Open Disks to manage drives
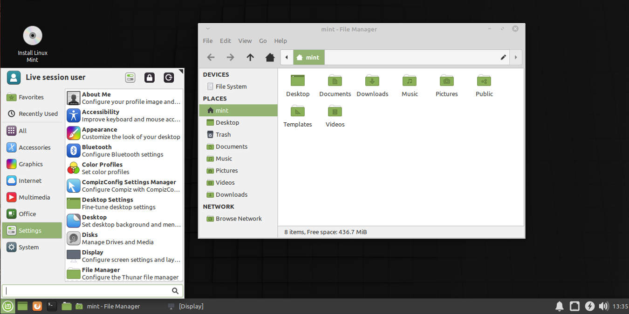This screenshot has height=314, width=629. tap(73, 238)
